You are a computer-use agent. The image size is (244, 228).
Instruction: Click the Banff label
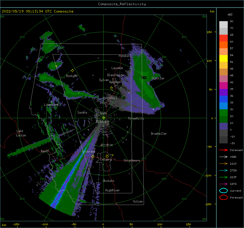click(x=45, y=151)
